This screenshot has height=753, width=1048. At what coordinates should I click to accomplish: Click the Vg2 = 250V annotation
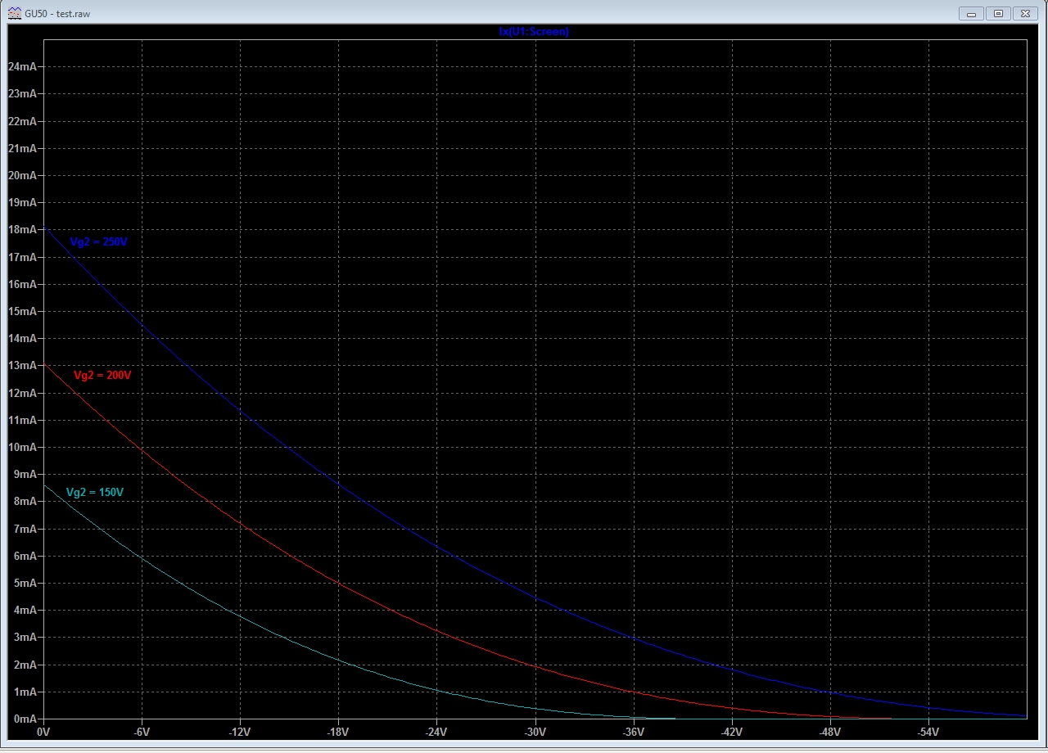[98, 242]
